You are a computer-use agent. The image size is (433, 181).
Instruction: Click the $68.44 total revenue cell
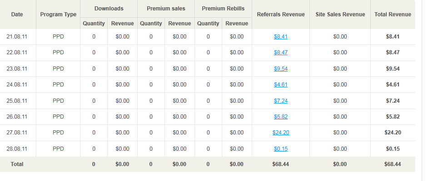[x=393, y=164]
